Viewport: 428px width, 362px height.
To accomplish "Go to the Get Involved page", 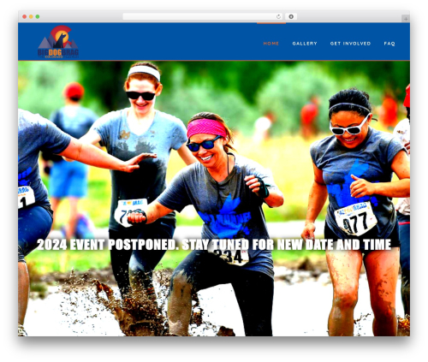I will 350,44.
